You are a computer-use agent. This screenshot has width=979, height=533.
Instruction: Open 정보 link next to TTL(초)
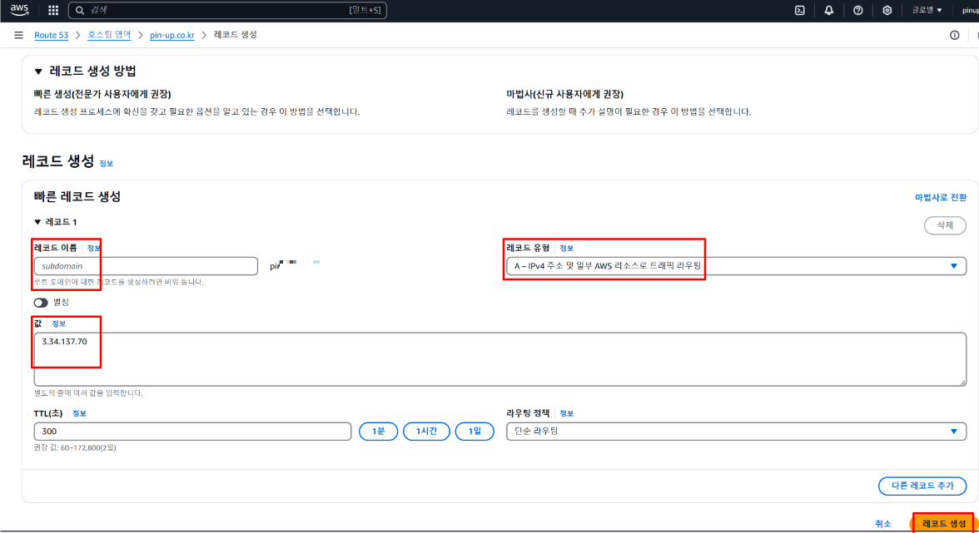[79, 413]
